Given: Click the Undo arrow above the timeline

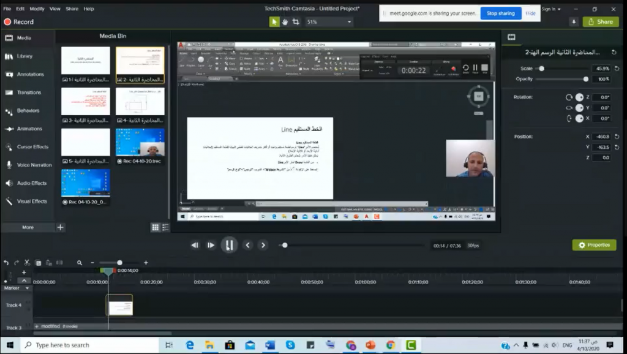Looking at the screenshot, I should click(x=6, y=263).
